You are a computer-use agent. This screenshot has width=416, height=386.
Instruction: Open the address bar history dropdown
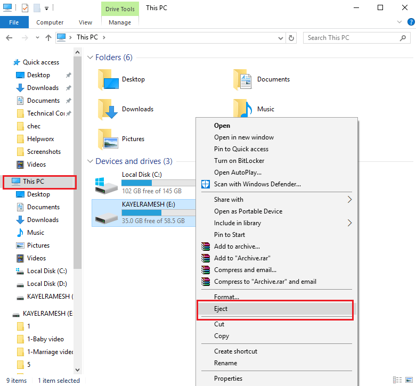point(280,38)
